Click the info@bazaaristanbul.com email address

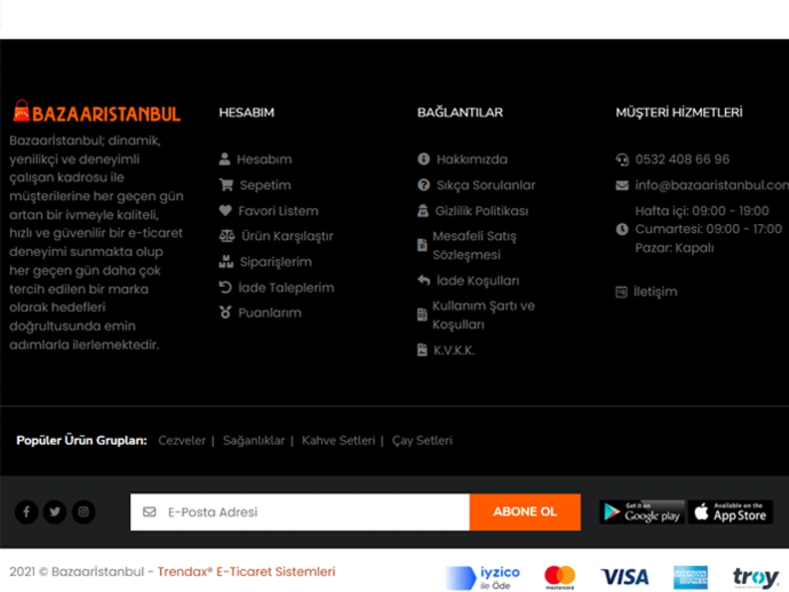click(x=712, y=185)
